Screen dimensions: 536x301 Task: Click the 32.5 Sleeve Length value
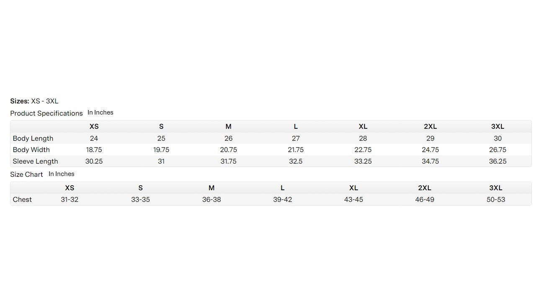(x=296, y=161)
